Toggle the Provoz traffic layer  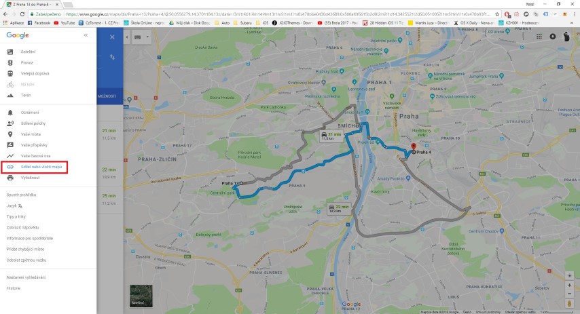click(x=27, y=62)
